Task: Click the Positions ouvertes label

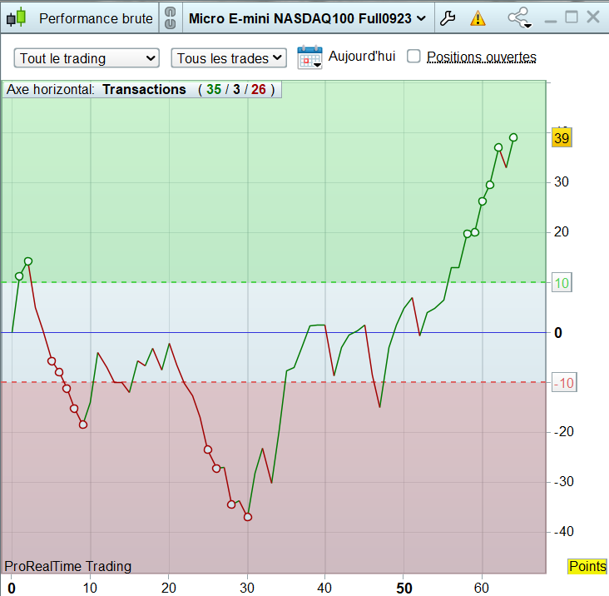Action: click(482, 57)
